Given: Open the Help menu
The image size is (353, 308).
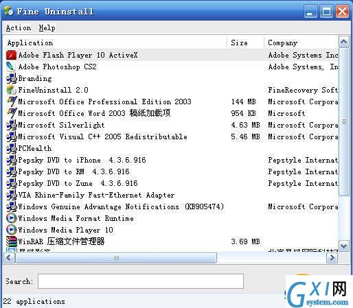Looking at the screenshot, I should (47, 28).
